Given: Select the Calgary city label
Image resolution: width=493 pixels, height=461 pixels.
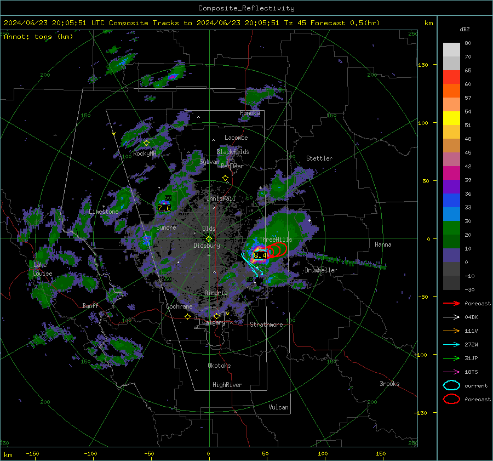Looking at the screenshot, I should 214,322.
